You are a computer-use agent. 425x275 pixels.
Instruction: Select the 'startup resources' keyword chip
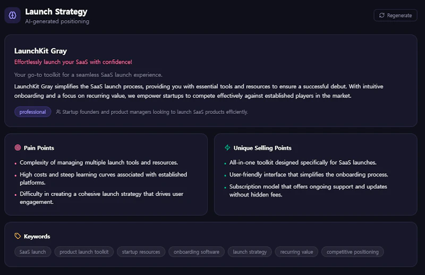[x=141, y=252]
